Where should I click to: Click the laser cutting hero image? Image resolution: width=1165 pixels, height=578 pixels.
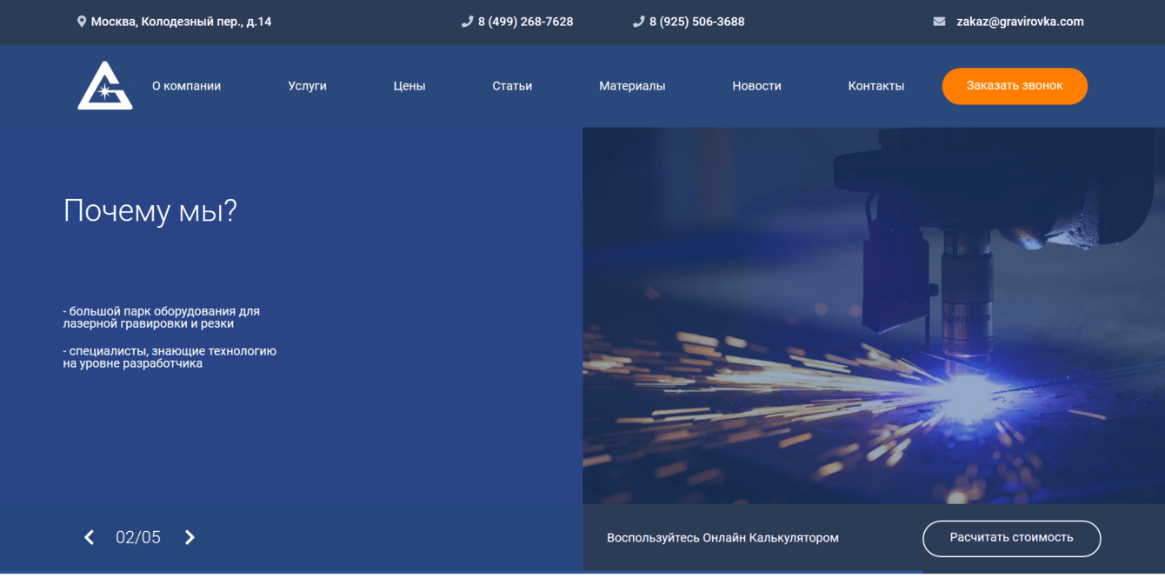click(873, 315)
